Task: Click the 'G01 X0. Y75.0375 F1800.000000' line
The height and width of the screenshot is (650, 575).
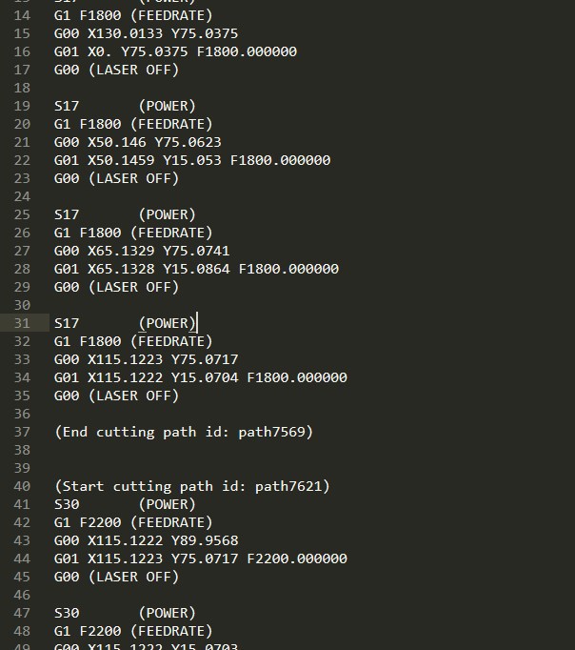Action: click(x=175, y=51)
